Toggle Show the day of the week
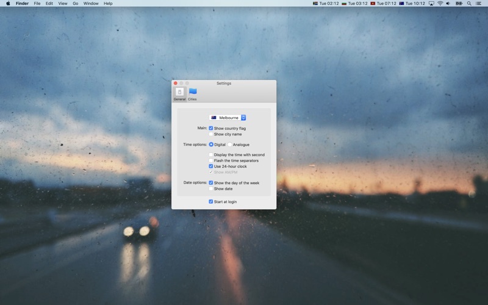Image resolution: width=488 pixels, height=305 pixels. 211,182
